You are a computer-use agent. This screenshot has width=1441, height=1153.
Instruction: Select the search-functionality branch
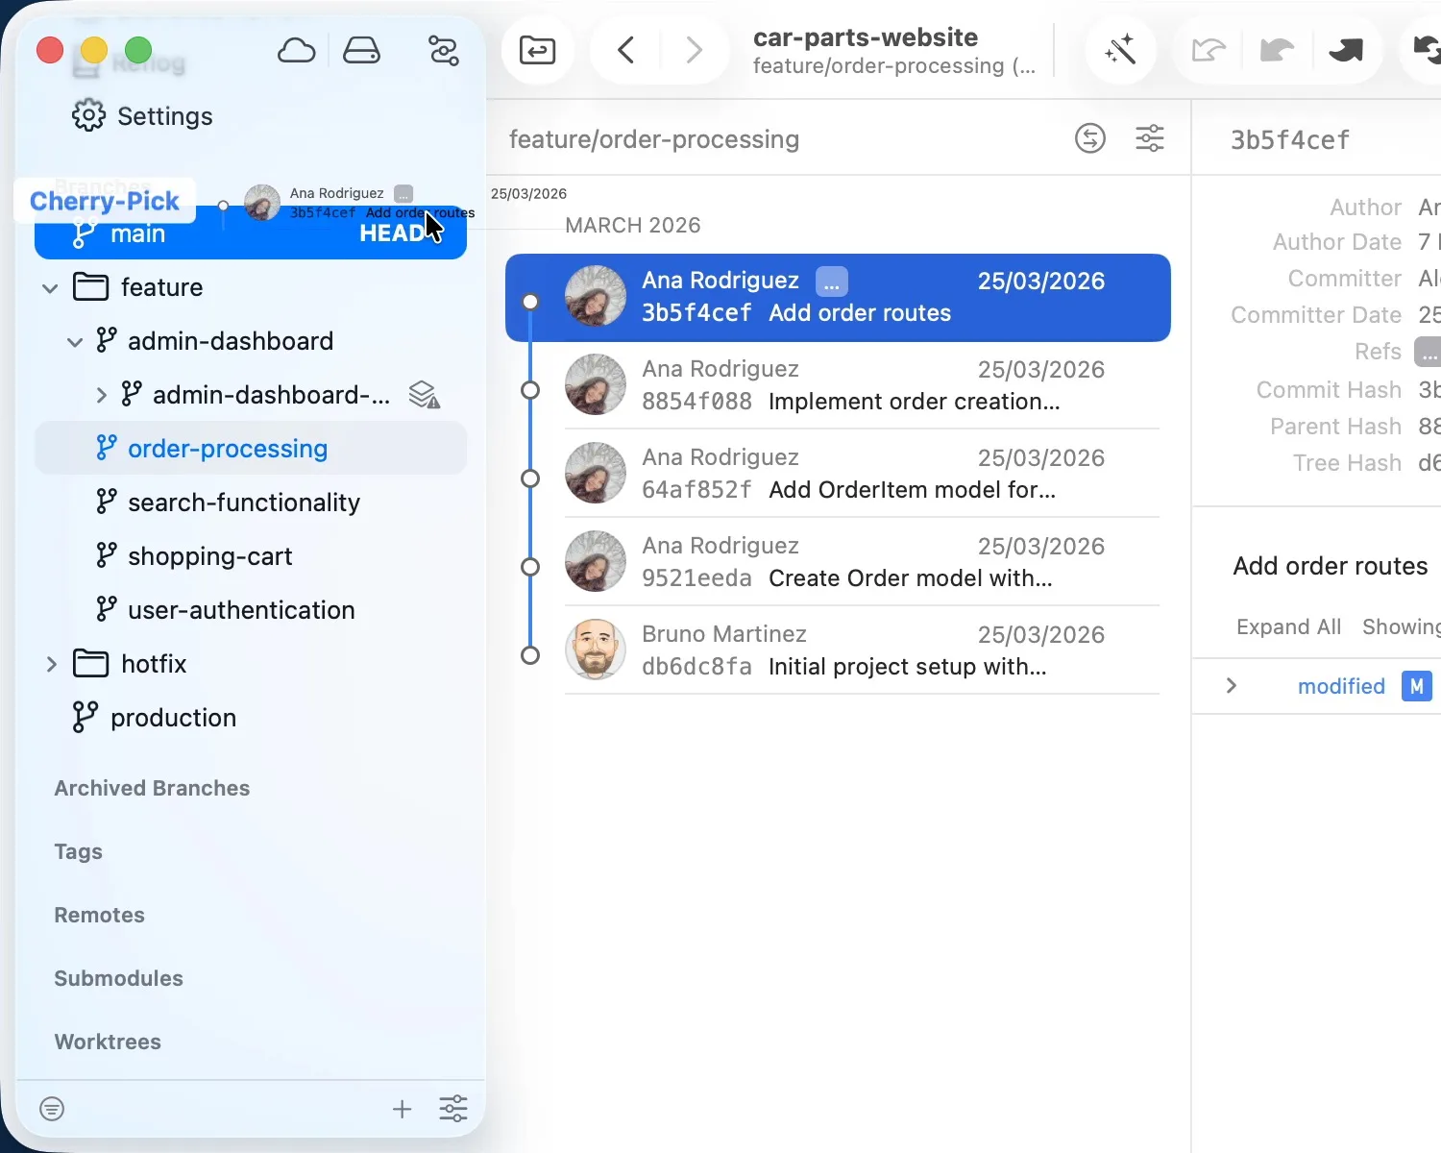(251, 503)
